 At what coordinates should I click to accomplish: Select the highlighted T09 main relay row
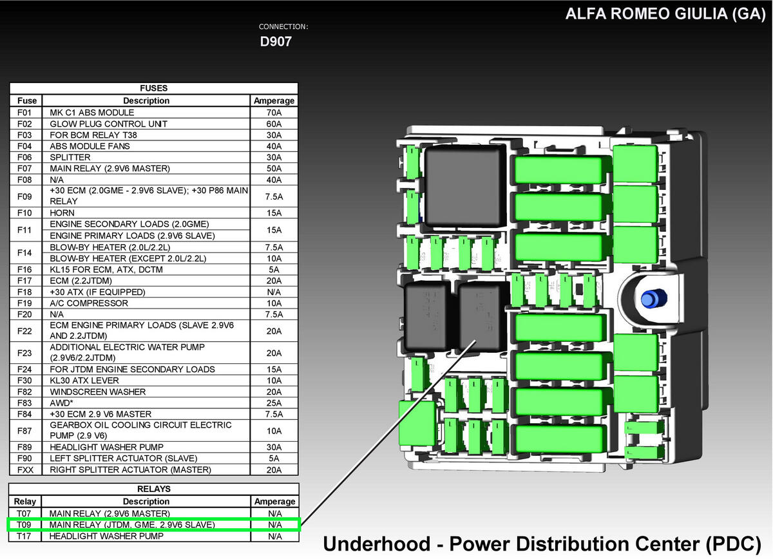pos(154,525)
